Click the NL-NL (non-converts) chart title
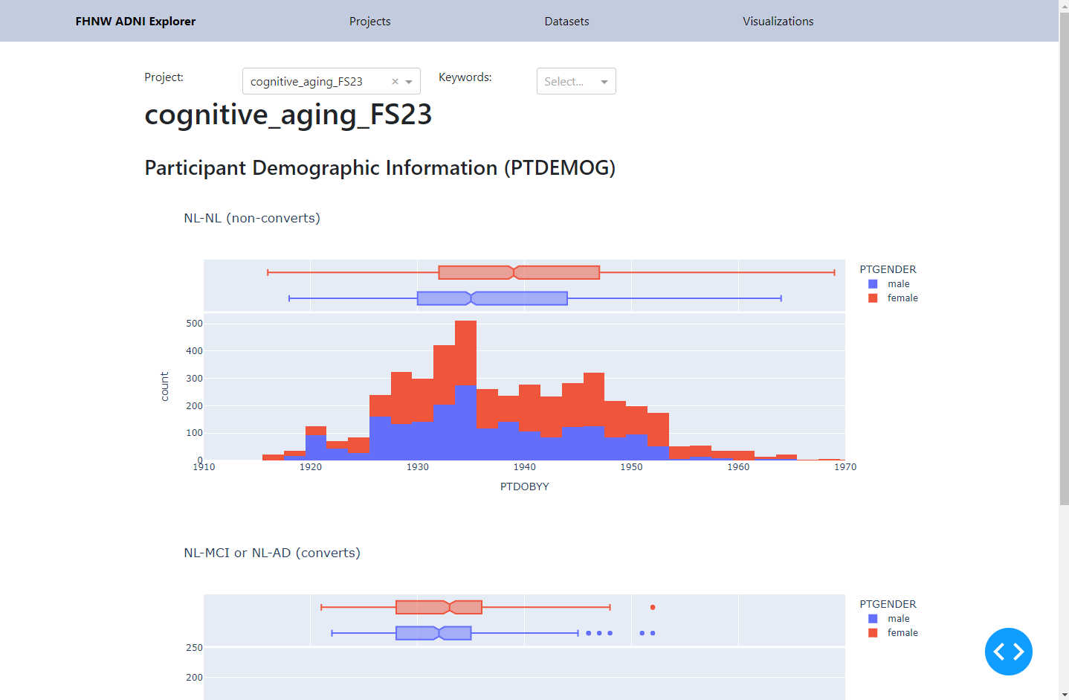 (x=252, y=218)
